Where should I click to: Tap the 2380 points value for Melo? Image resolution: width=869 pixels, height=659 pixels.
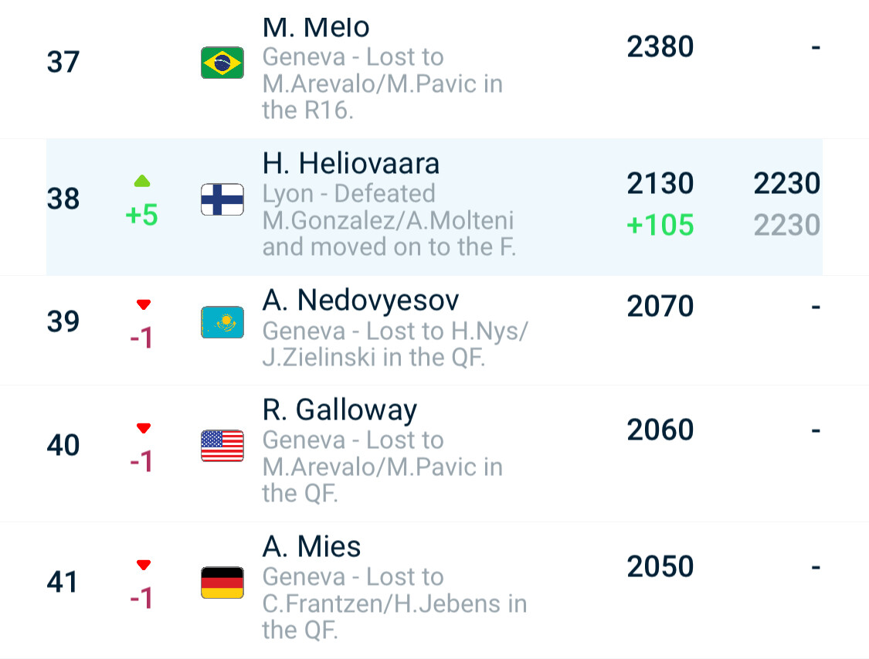pos(660,46)
